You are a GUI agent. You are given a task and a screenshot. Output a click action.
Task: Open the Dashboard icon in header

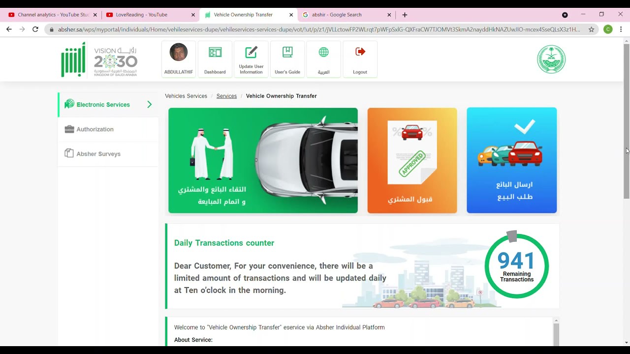pyautogui.click(x=215, y=59)
